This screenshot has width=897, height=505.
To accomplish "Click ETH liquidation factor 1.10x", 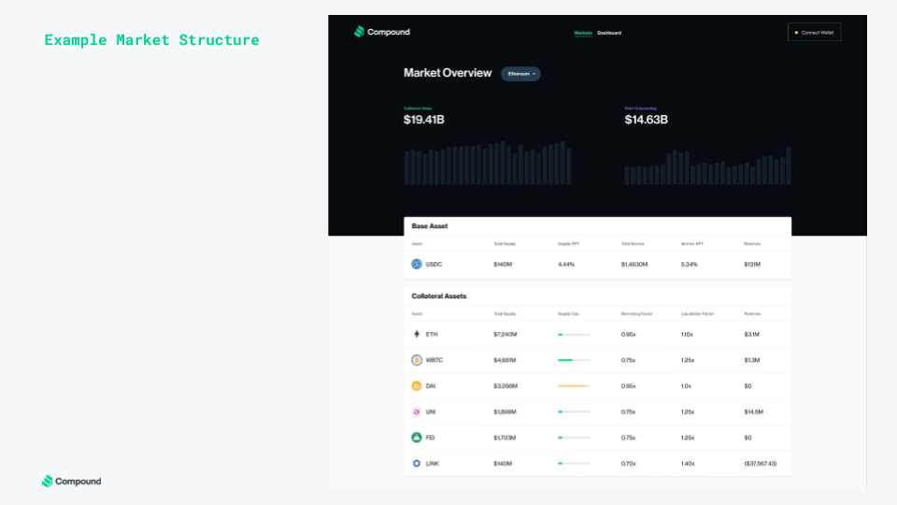I will pos(687,335).
